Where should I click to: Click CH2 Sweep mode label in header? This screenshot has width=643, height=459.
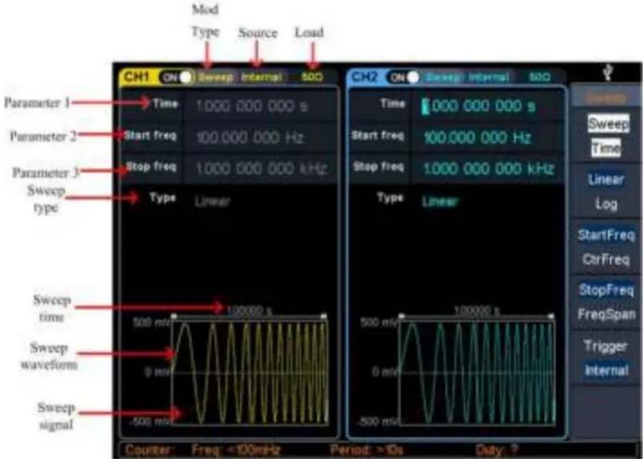[x=442, y=77]
